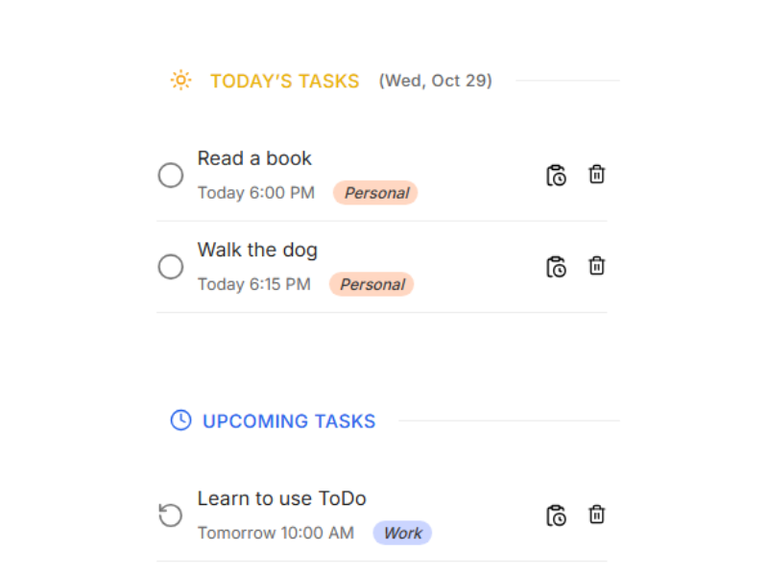Delete the Read a book task
The image size is (768, 576).
(x=597, y=175)
